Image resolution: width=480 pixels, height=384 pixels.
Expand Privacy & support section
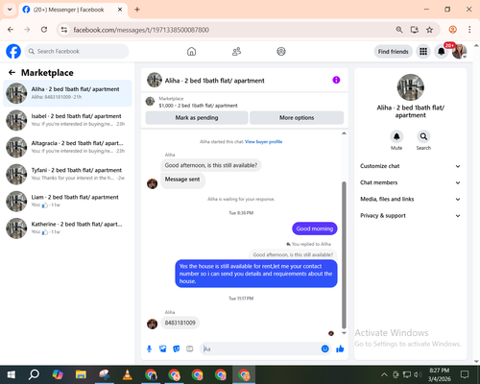(x=410, y=216)
